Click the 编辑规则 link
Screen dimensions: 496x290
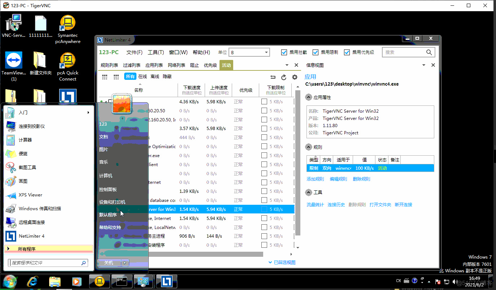point(338,179)
